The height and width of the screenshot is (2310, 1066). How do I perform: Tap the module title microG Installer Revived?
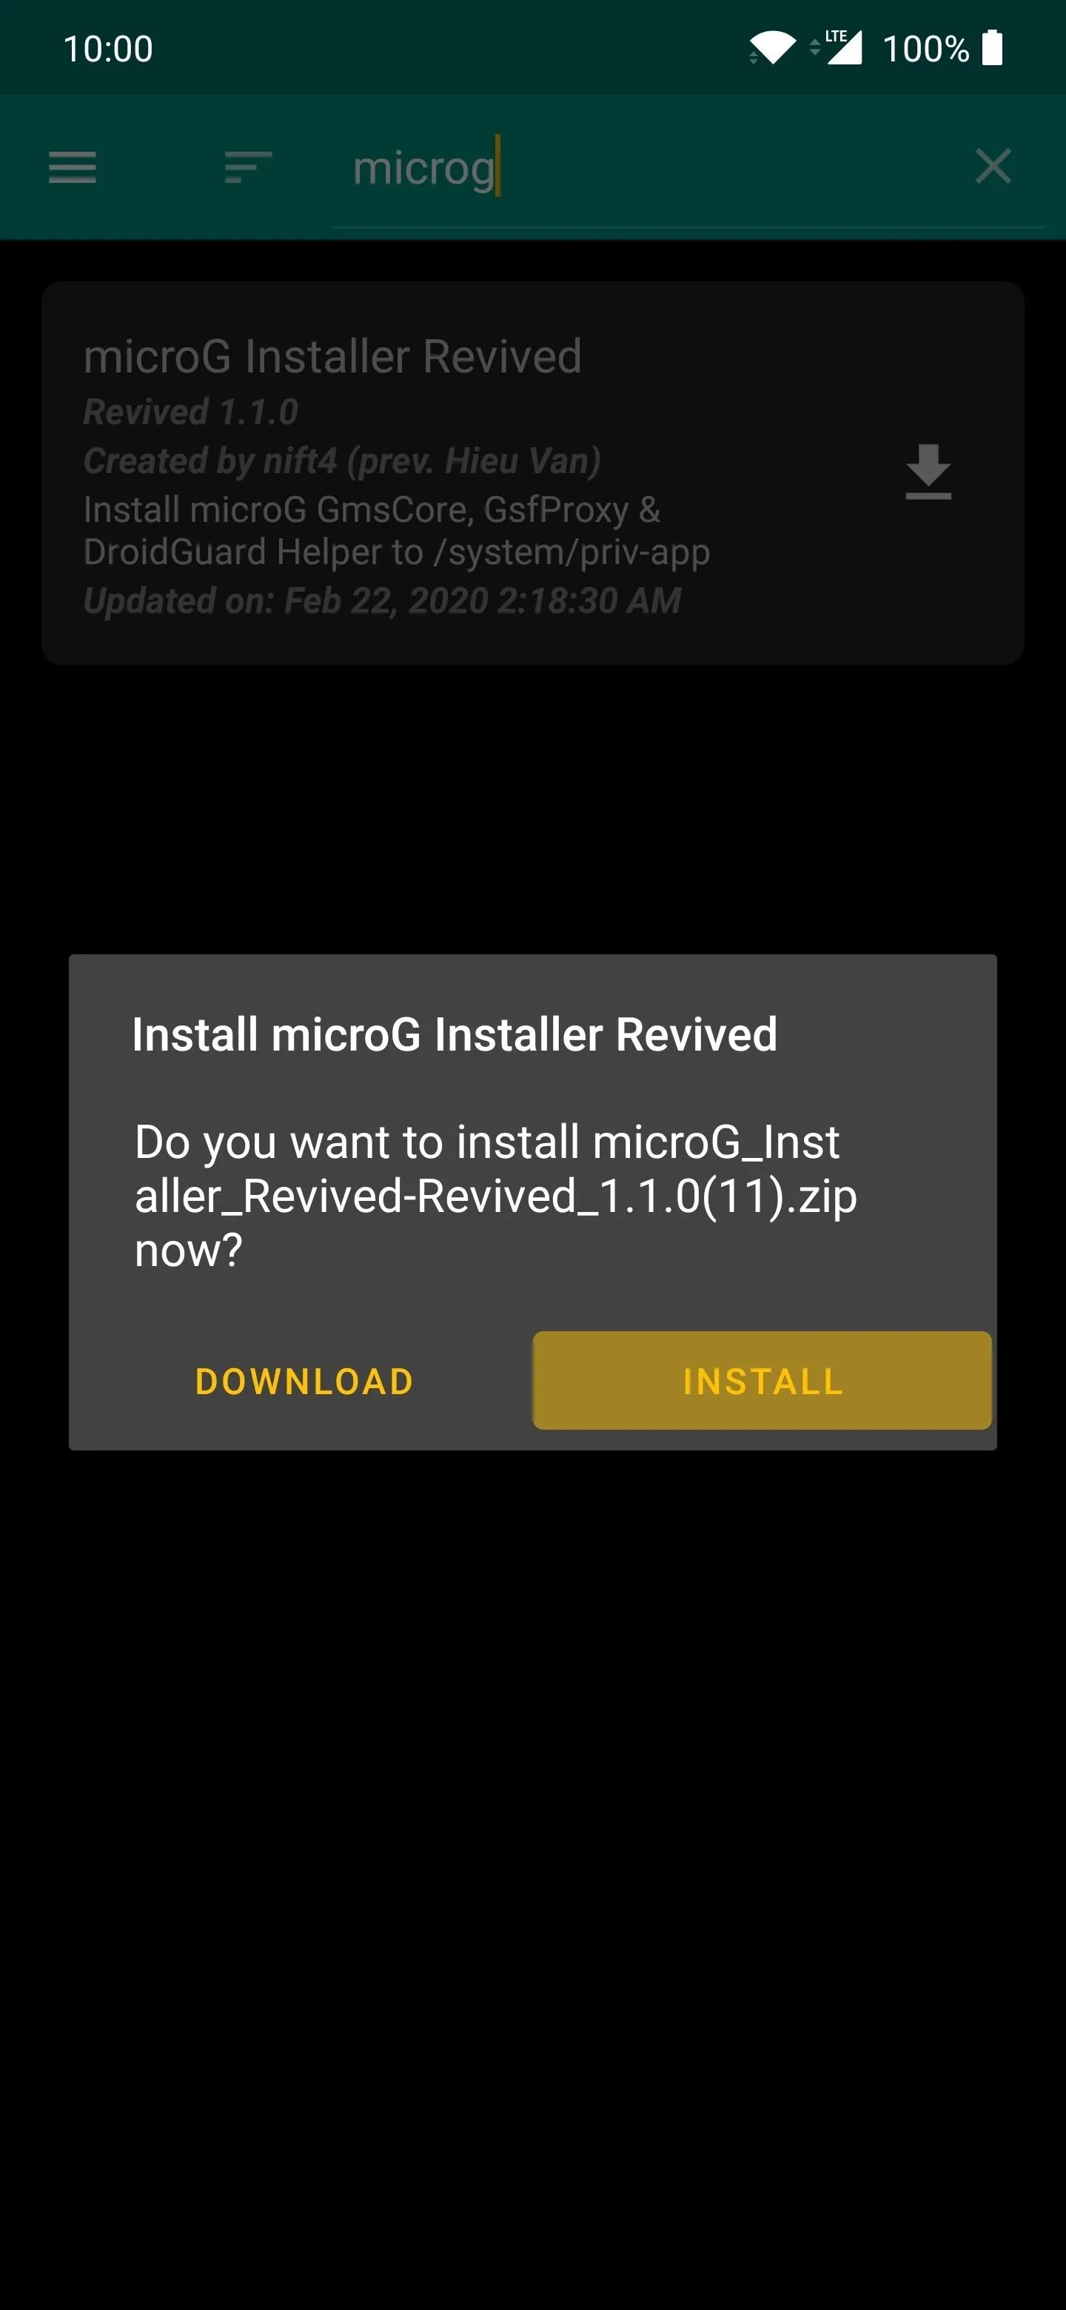click(332, 356)
